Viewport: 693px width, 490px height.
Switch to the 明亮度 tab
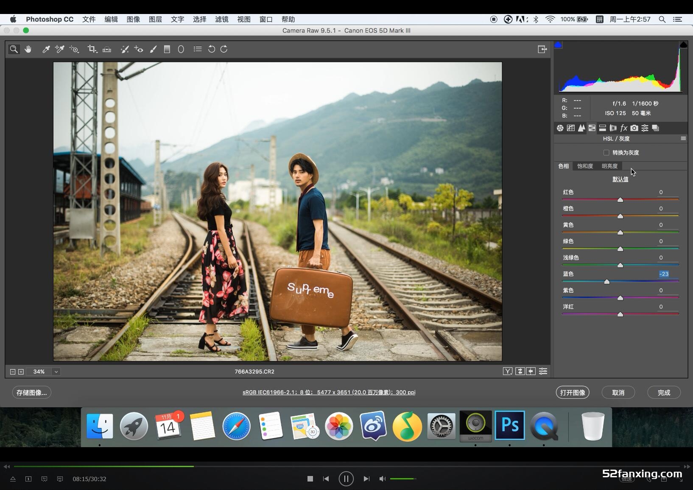tap(609, 166)
